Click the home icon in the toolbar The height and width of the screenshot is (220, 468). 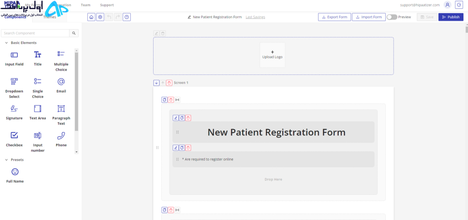[x=91, y=17]
